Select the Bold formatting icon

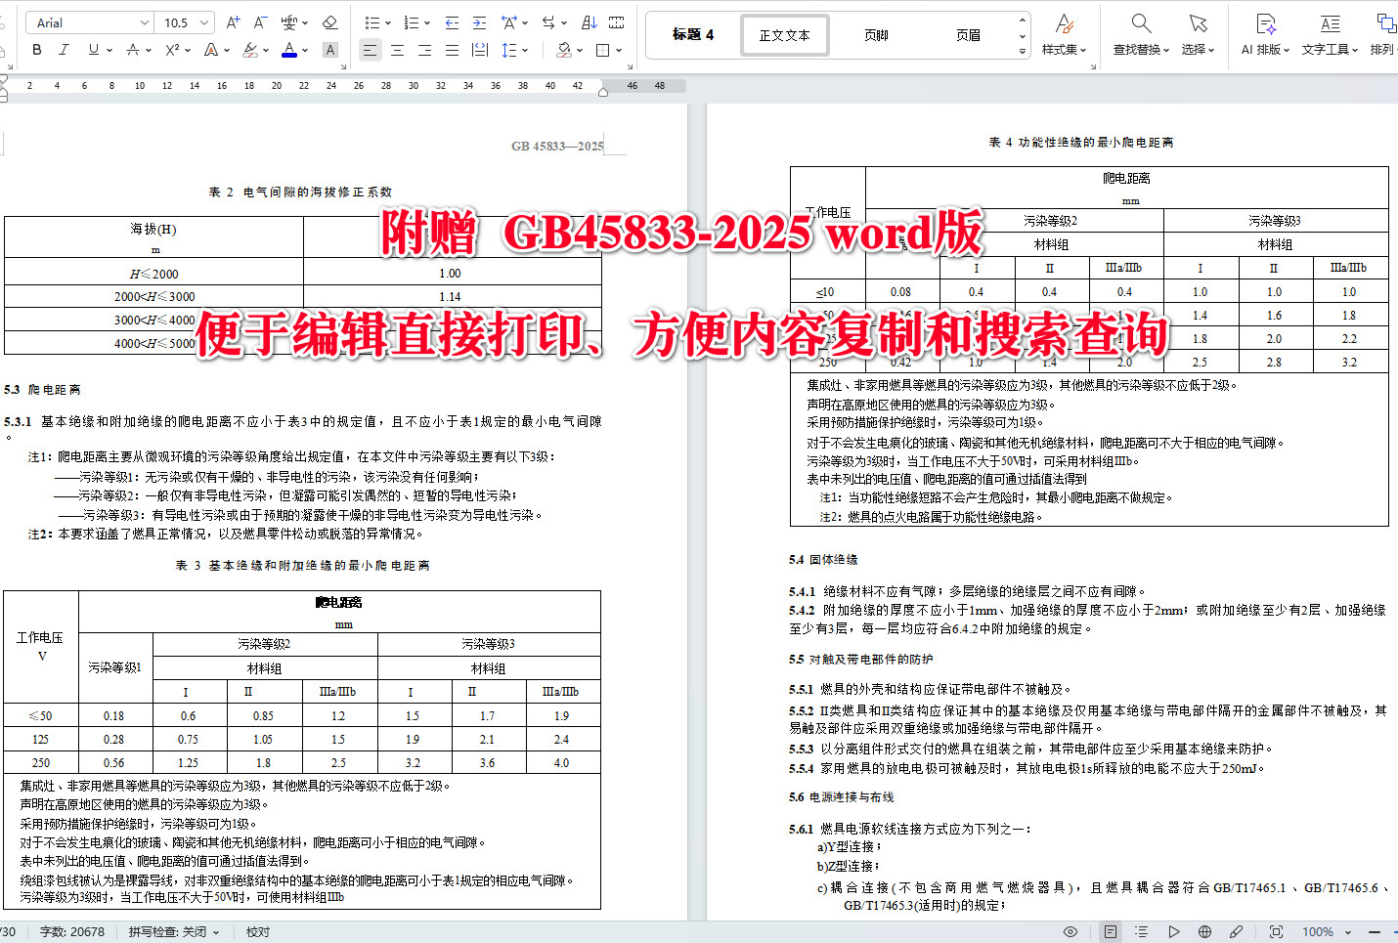tap(36, 49)
